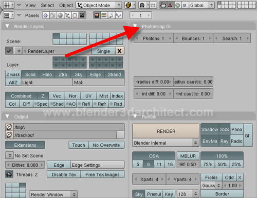Uncheck the RenderLayer enable checkbox

(x=9, y=51)
